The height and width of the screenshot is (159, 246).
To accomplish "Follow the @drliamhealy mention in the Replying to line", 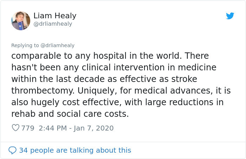I will tap(57, 45).
